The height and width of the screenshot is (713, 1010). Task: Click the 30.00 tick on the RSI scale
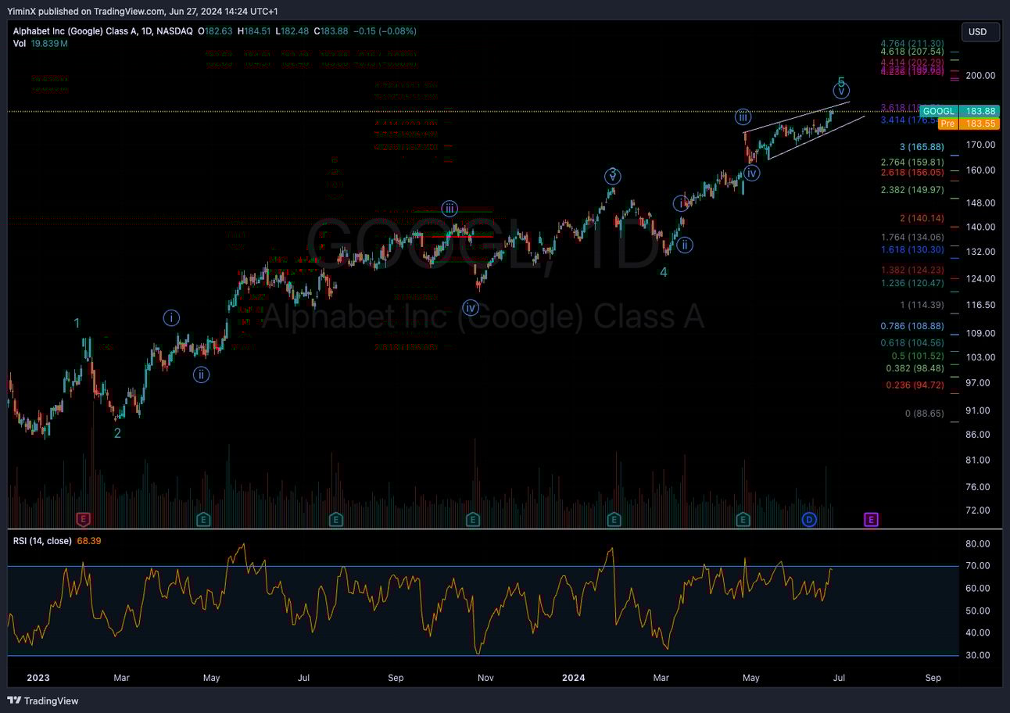[x=978, y=655]
